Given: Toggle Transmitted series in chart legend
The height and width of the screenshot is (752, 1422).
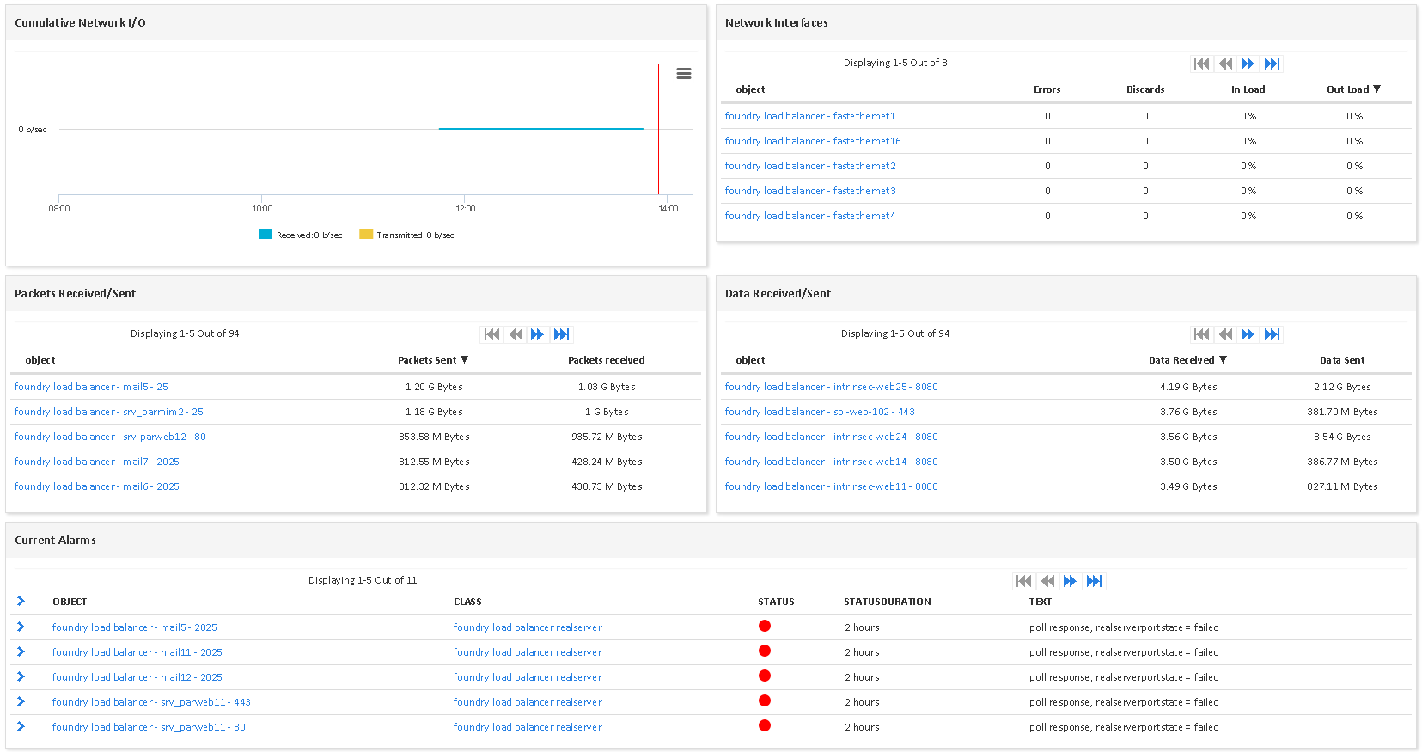Looking at the screenshot, I should (406, 235).
